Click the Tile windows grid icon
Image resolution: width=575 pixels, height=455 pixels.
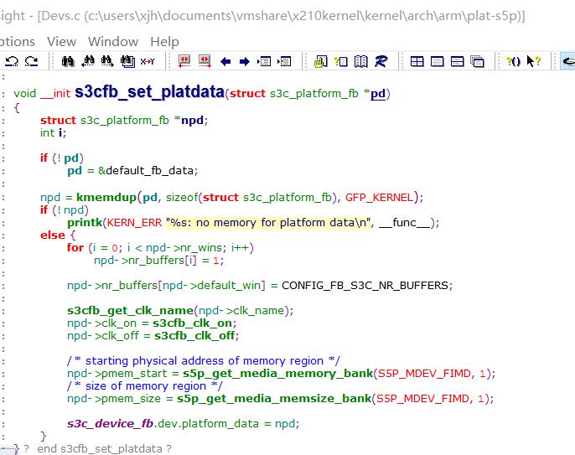coord(417,61)
